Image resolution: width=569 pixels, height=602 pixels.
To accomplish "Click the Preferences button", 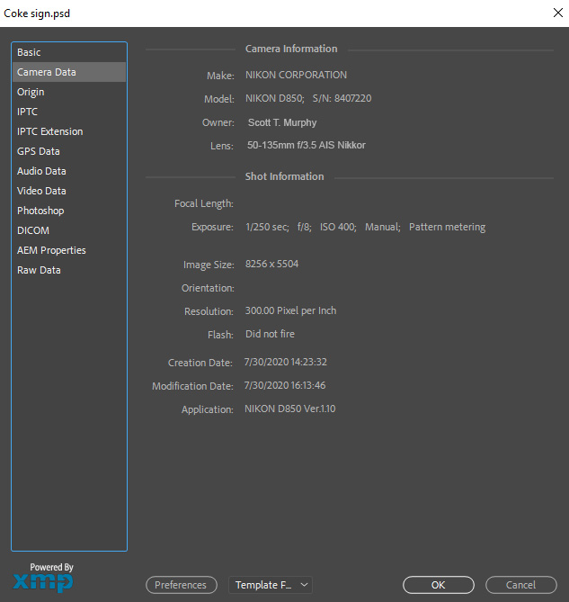I will point(181,585).
